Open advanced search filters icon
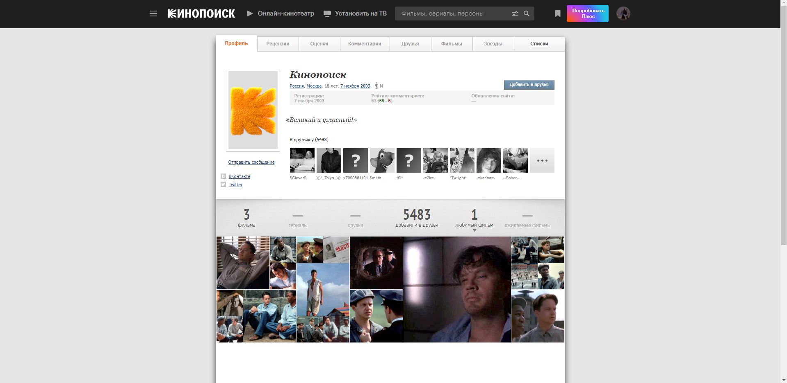Screen dimensions: 787x383 (x=515, y=14)
